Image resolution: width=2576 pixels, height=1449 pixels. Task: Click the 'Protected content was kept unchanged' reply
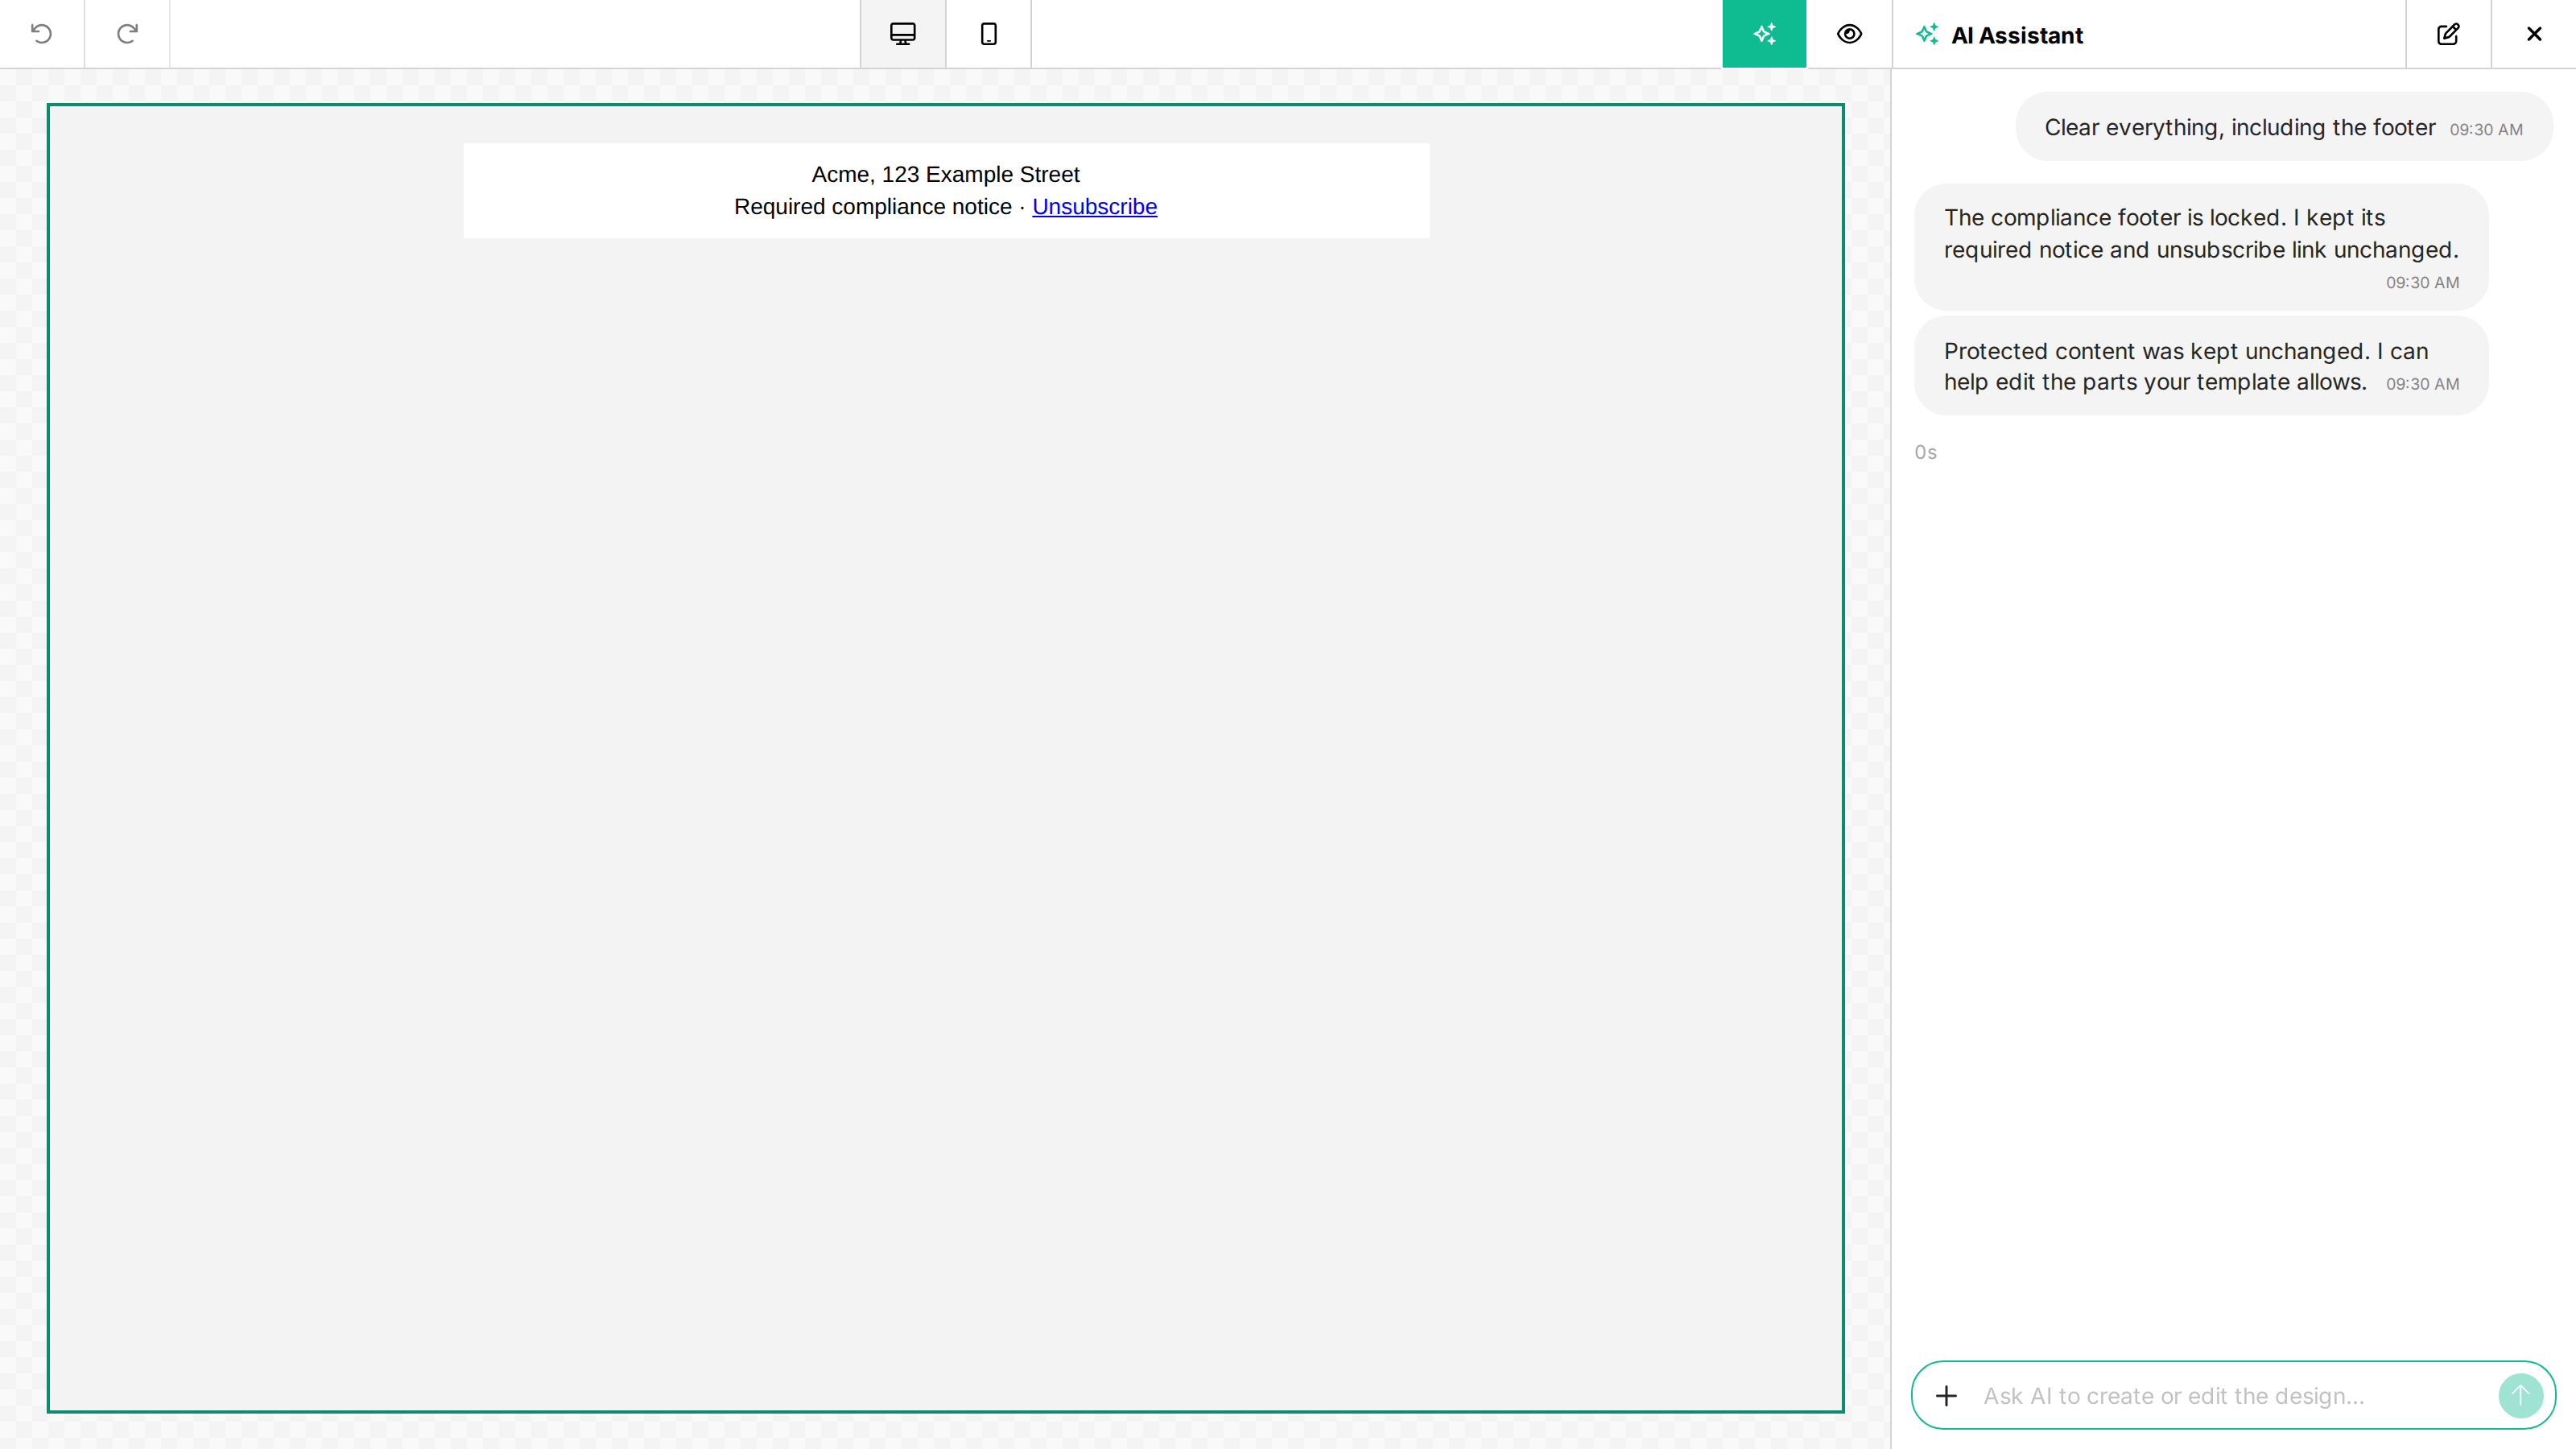point(2200,366)
